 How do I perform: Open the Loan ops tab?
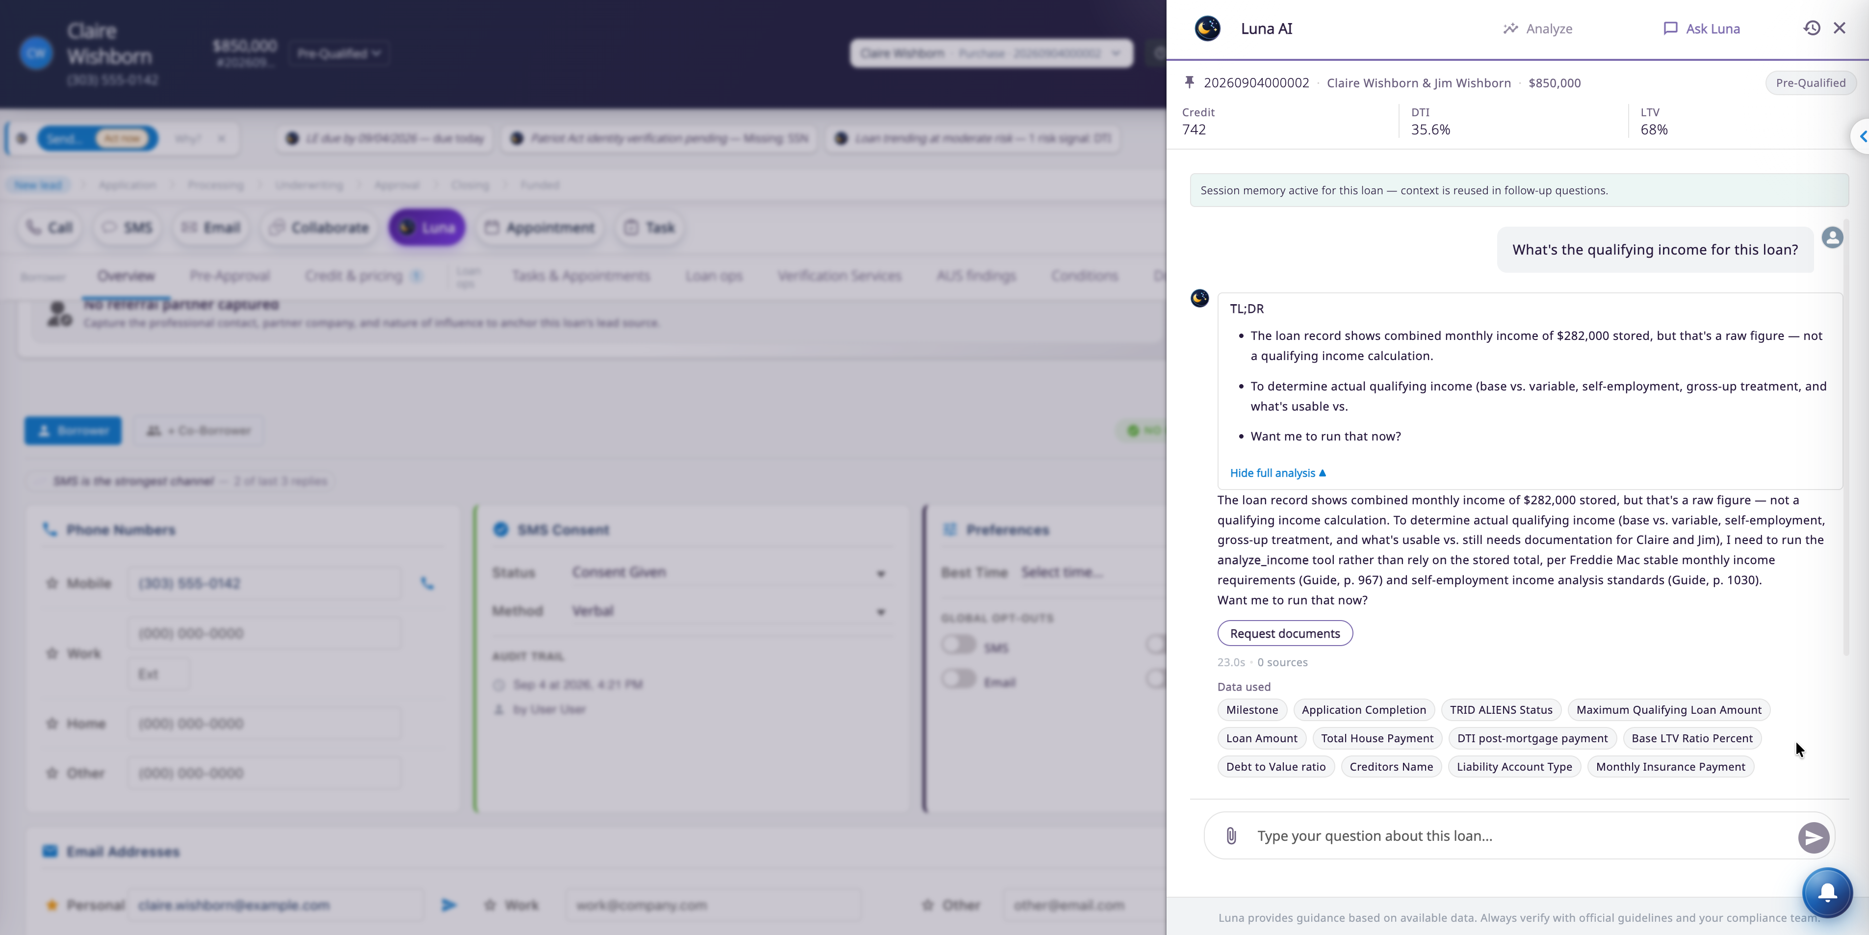point(714,276)
